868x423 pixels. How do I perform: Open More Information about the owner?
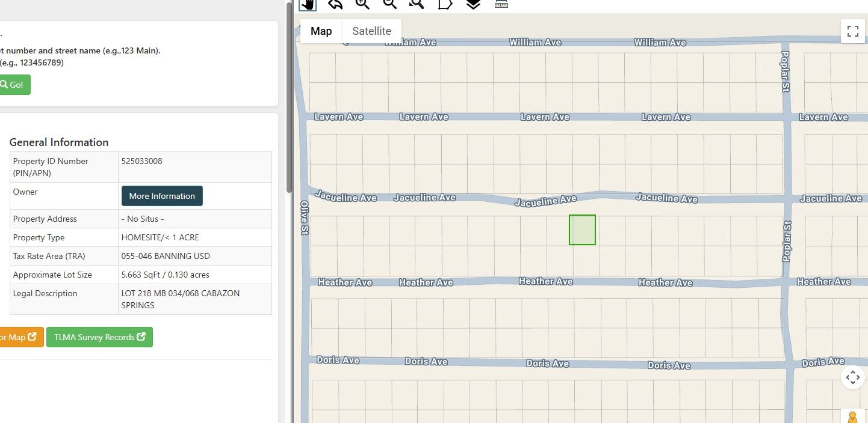coord(162,196)
